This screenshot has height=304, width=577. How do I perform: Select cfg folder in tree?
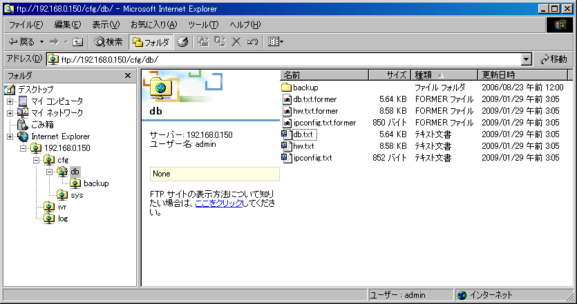point(63,160)
